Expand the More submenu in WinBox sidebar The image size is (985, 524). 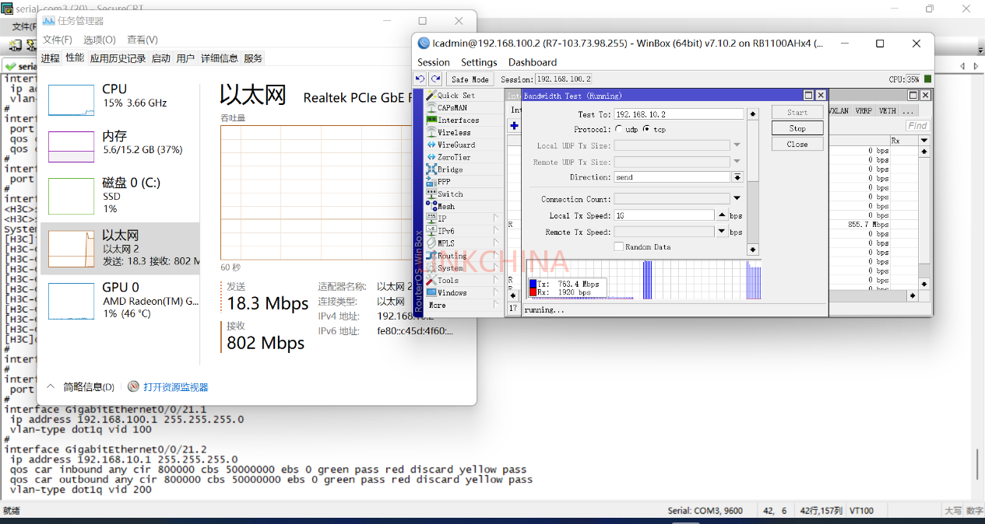[495, 305]
